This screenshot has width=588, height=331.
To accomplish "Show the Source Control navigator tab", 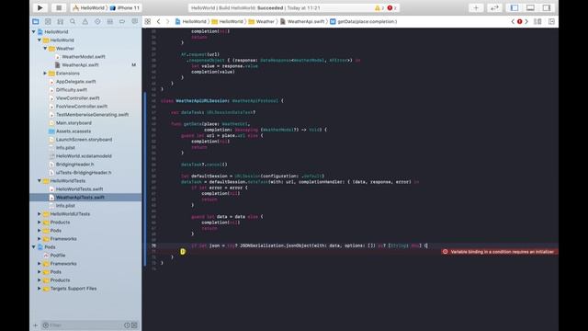I will point(48,21).
